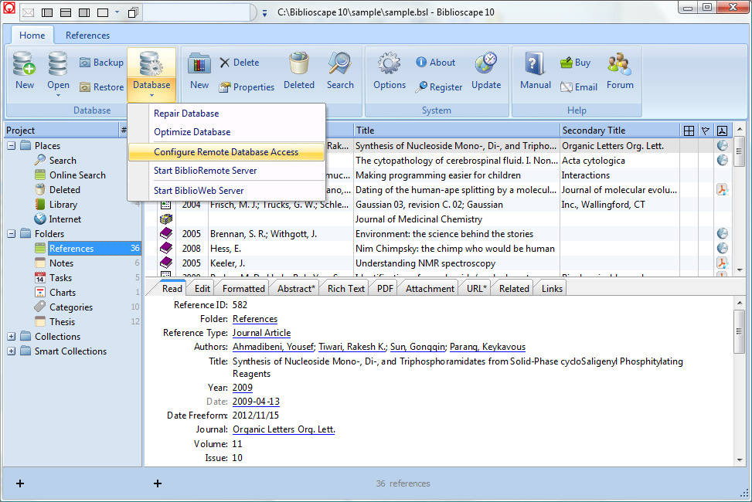Screen dimensions: 752x502
Task: Click the Title column header
Action: (x=457, y=131)
